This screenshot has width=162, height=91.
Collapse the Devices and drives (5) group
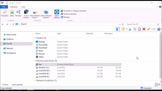(x=35, y=61)
